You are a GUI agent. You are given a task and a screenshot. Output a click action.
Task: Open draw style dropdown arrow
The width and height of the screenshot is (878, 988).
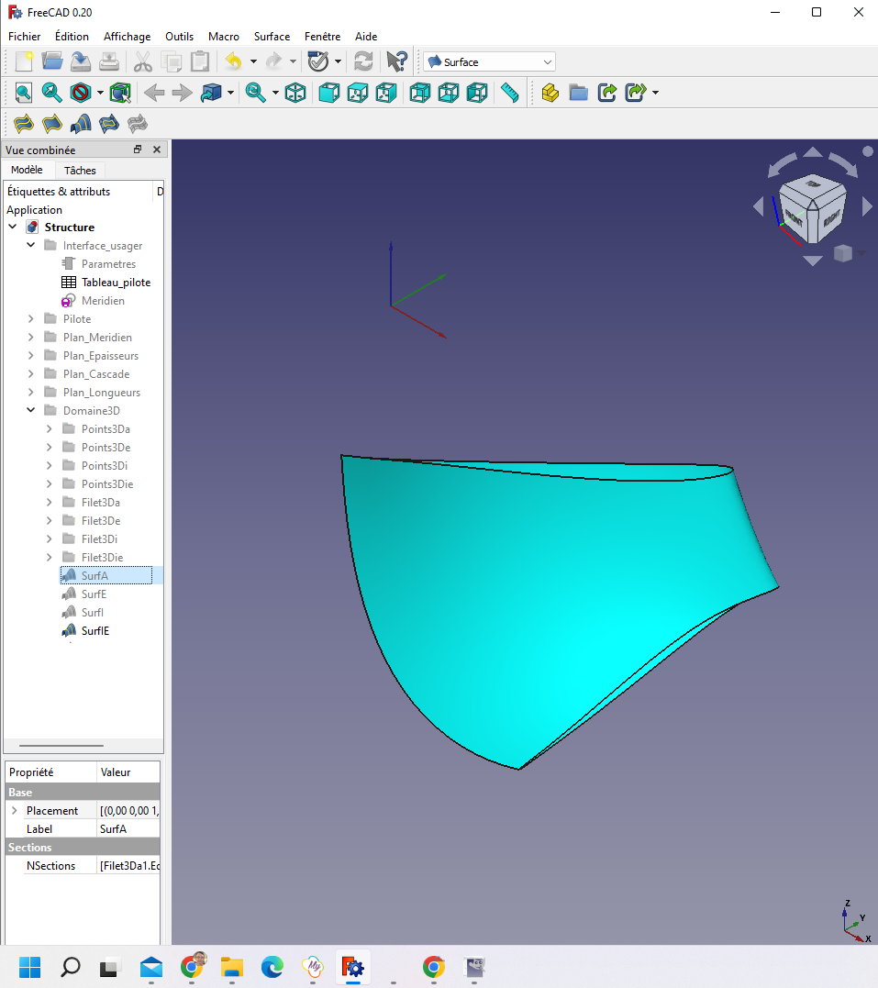tap(100, 93)
